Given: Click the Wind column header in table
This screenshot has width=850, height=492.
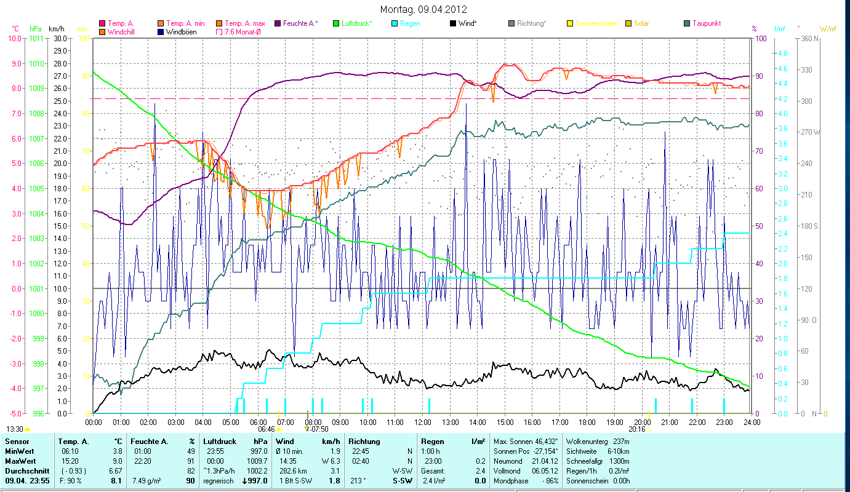Looking at the screenshot, I should (x=285, y=442).
